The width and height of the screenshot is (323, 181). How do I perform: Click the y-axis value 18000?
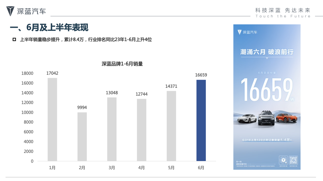click(x=27, y=73)
